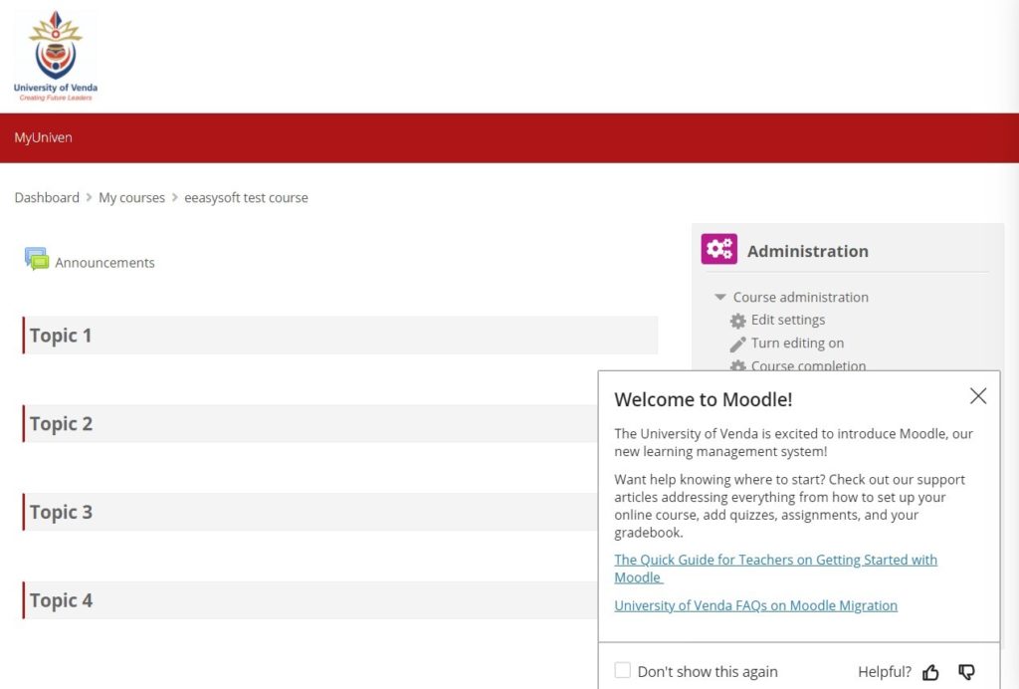Open University of Venda FAQs link
Viewport: 1019px width, 689px height.
tap(755, 605)
